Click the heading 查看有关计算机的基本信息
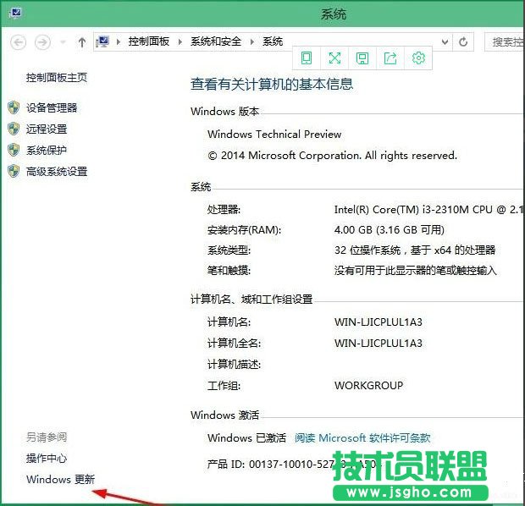This screenshot has height=506, width=525. click(272, 84)
